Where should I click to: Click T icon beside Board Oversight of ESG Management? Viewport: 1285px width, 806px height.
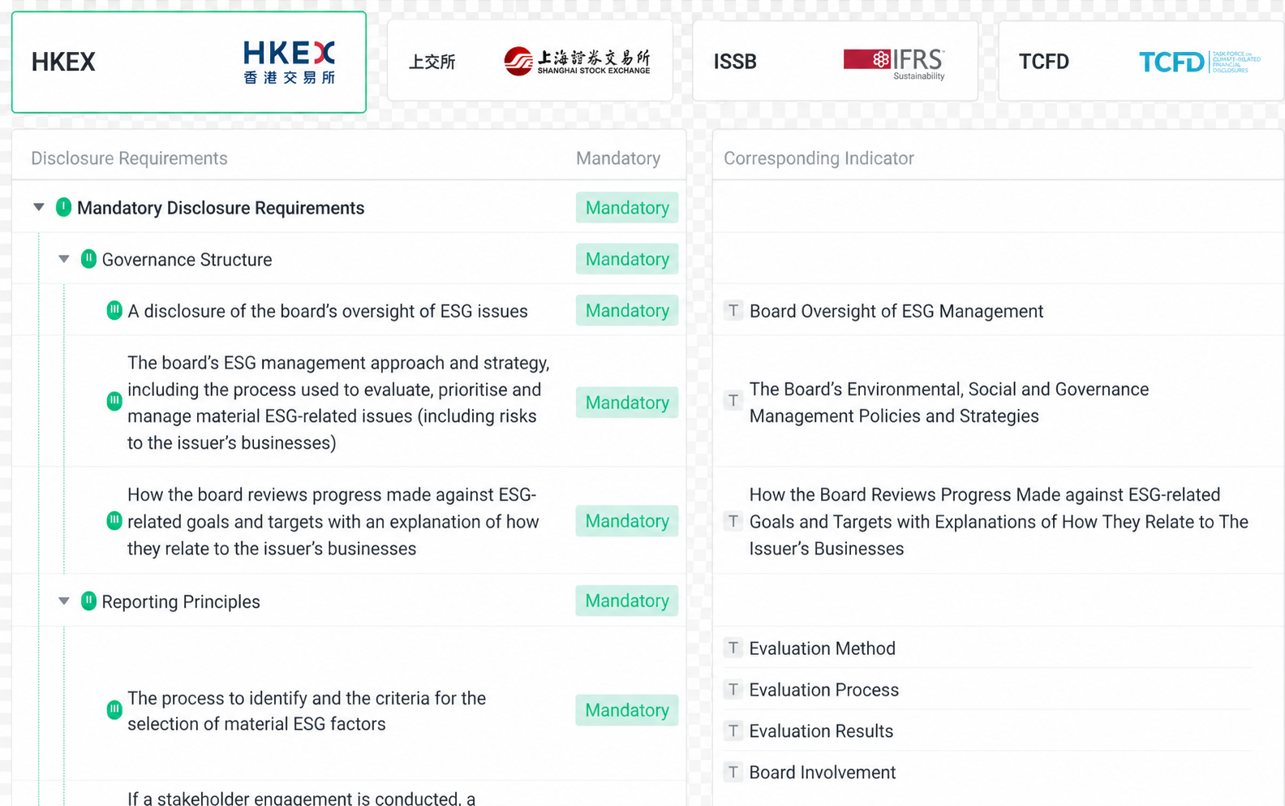tap(733, 310)
